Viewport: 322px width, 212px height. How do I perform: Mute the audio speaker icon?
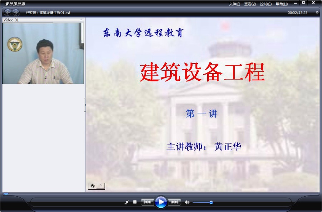pyautogui.click(x=187, y=202)
